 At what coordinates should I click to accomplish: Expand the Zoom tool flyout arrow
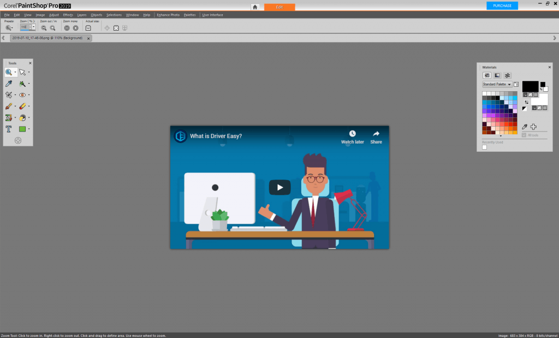click(15, 73)
